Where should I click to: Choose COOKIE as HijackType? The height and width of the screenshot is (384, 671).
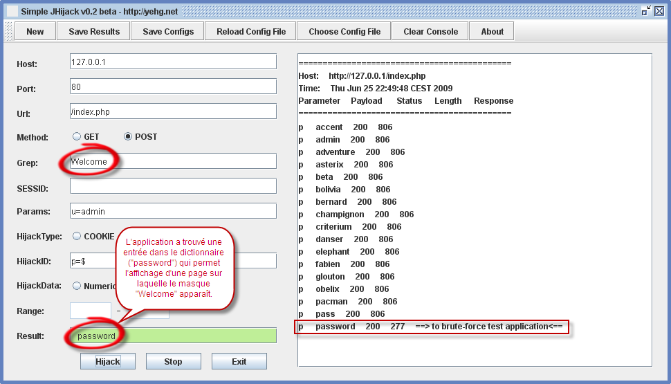tap(77, 237)
